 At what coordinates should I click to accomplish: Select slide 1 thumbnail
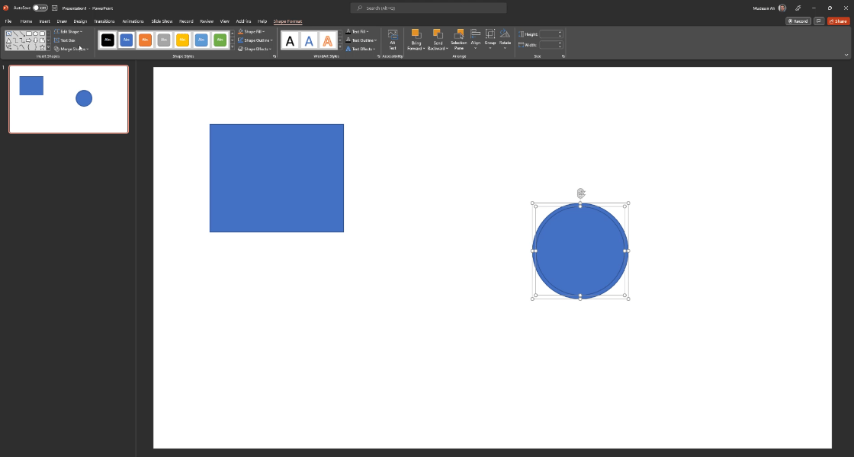pyautogui.click(x=69, y=99)
